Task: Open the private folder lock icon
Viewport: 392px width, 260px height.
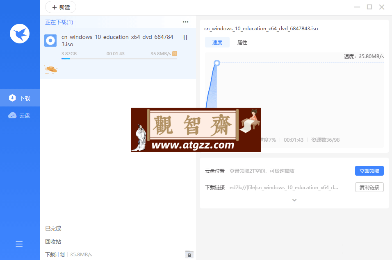Action: (189, 254)
